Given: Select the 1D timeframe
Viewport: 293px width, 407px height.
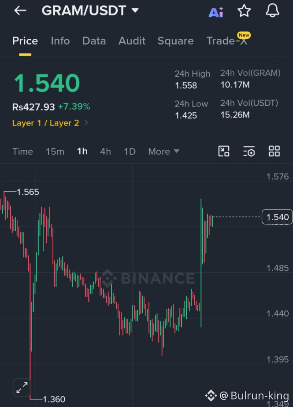Looking at the screenshot, I should pos(130,152).
